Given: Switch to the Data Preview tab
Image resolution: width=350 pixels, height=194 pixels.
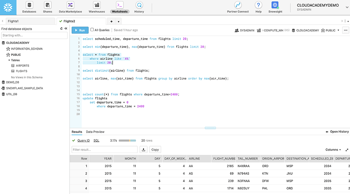Looking at the screenshot, I should pyautogui.click(x=95, y=132).
